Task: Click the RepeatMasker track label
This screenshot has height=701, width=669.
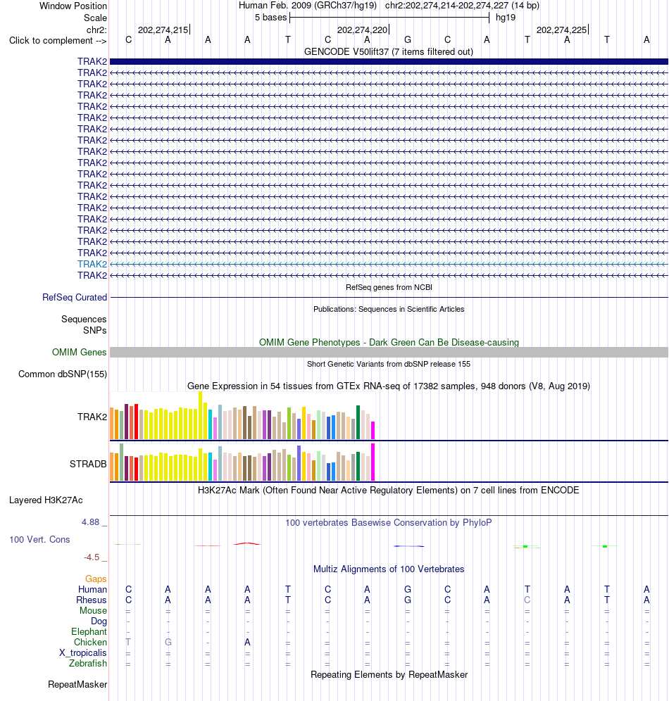Action: pos(77,684)
